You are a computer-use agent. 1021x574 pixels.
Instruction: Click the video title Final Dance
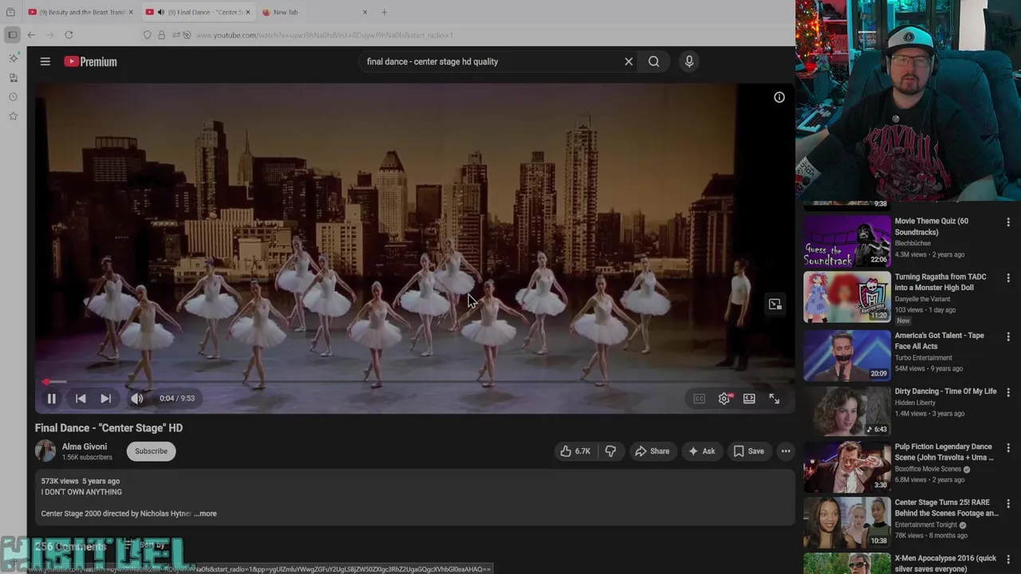[x=108, y=428]
